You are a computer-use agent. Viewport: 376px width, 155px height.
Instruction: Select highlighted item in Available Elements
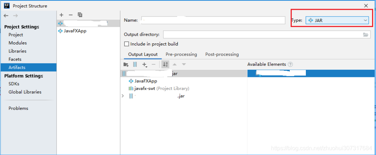[311, 73]
